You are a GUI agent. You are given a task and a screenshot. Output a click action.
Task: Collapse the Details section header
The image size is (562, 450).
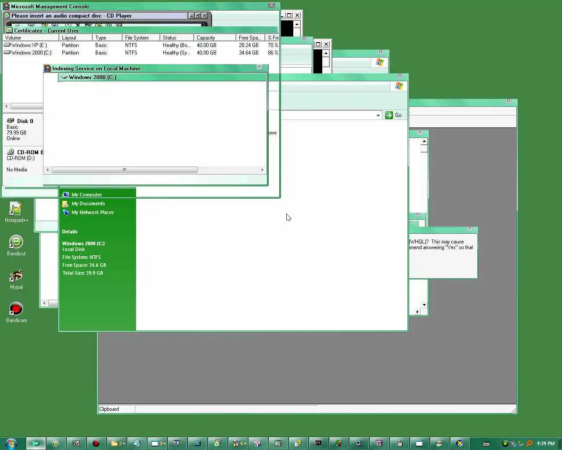70,232
